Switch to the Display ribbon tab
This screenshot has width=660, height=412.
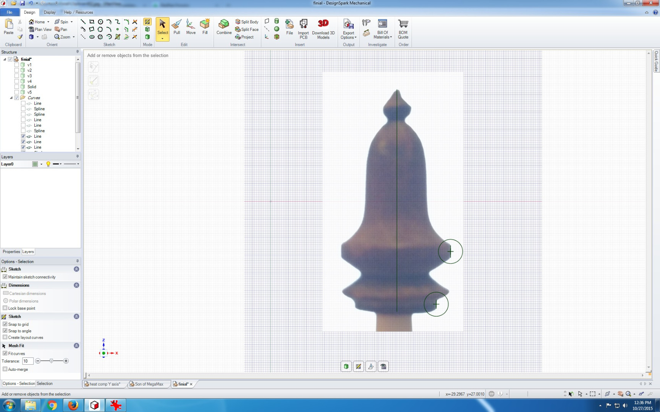pyautogui.click(x=50, y=12)
